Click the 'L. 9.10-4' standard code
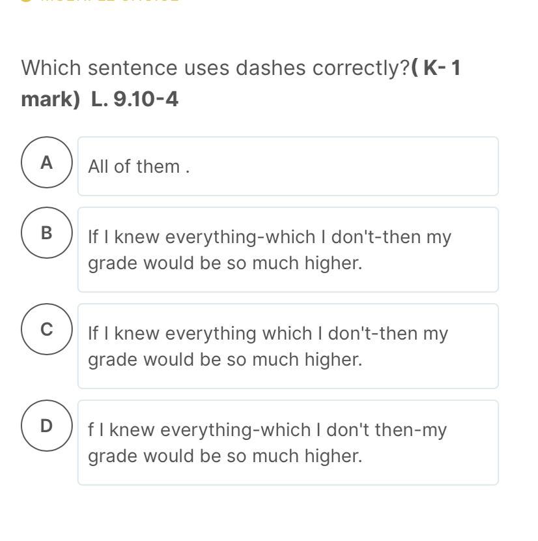 135,99
